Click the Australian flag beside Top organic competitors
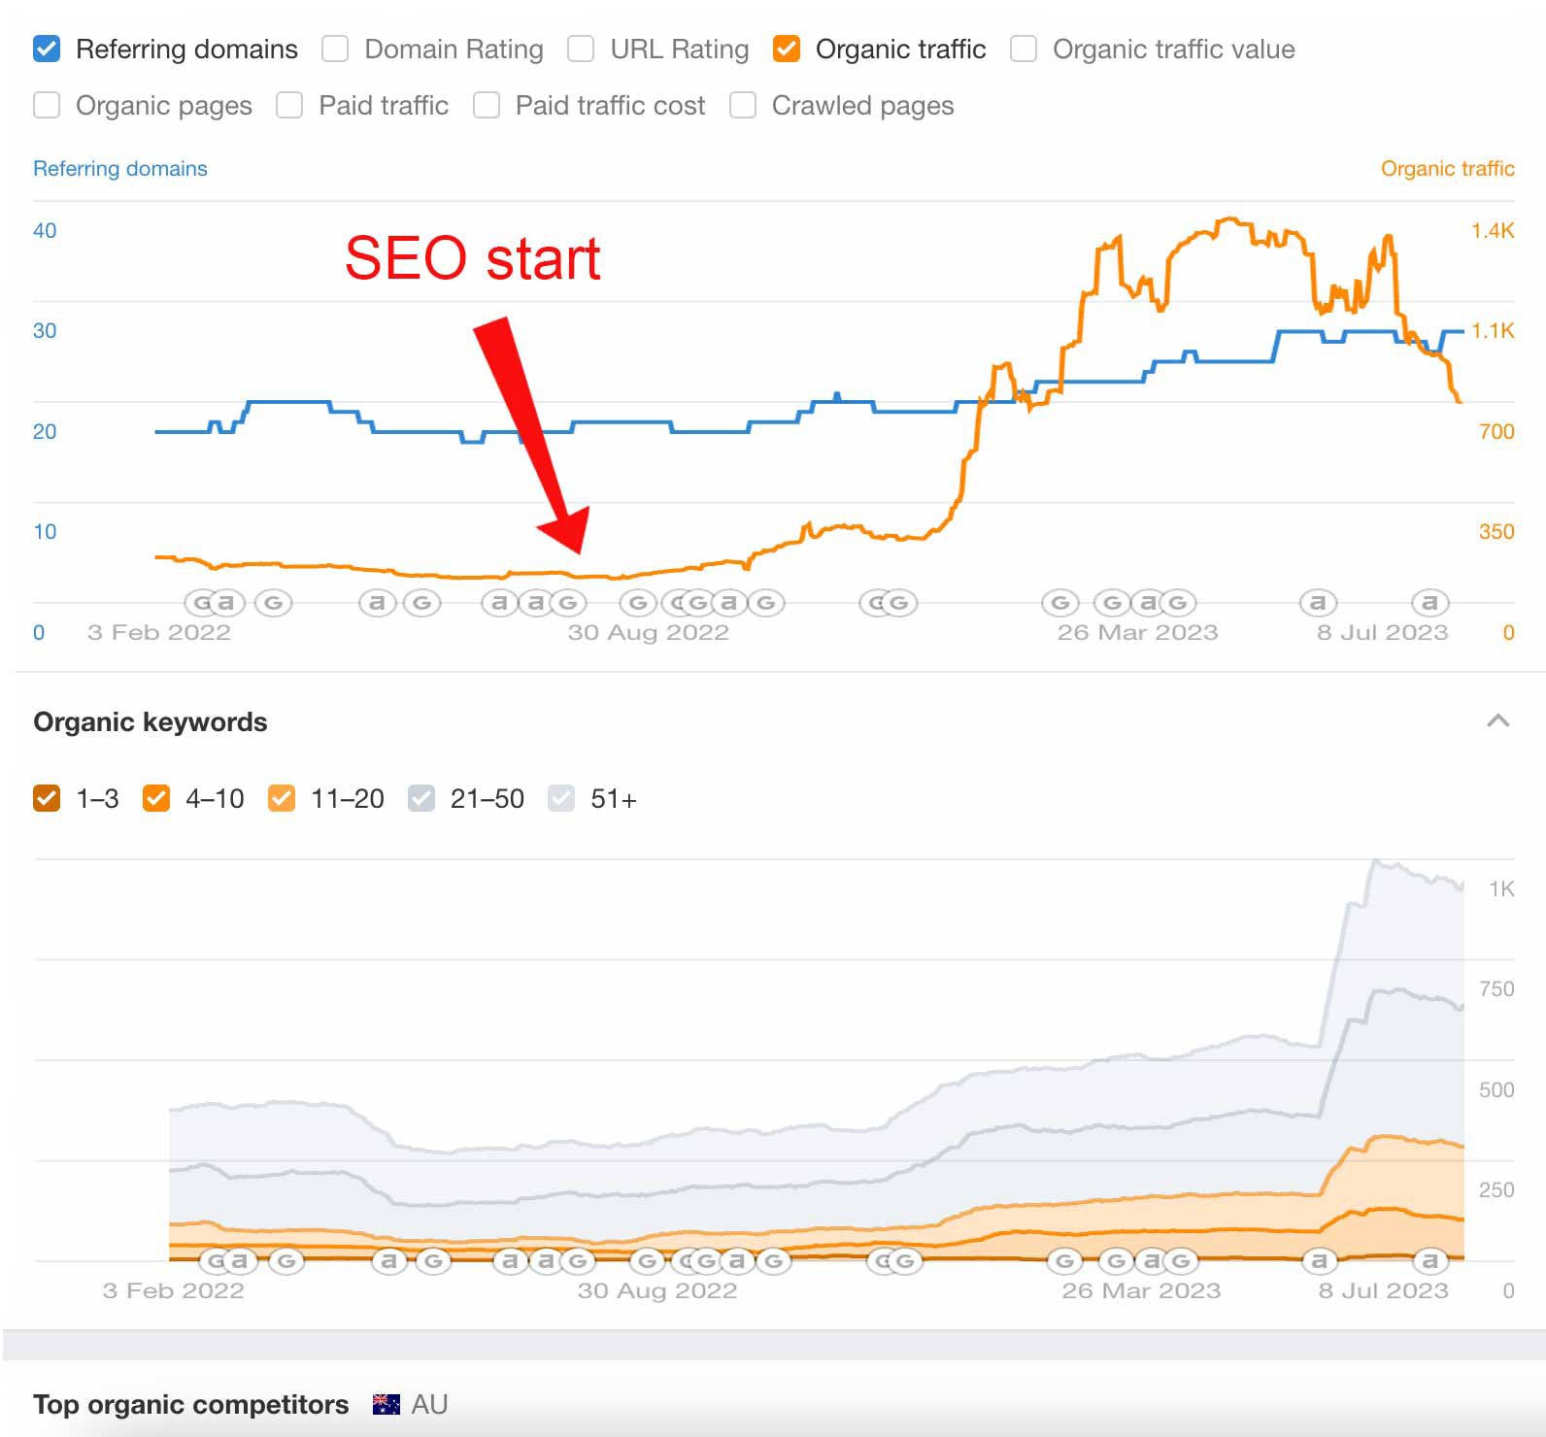Image resolution: width=1546 pixels, height=1437 pixels. pyautogui.click(x=384, y=1403)
